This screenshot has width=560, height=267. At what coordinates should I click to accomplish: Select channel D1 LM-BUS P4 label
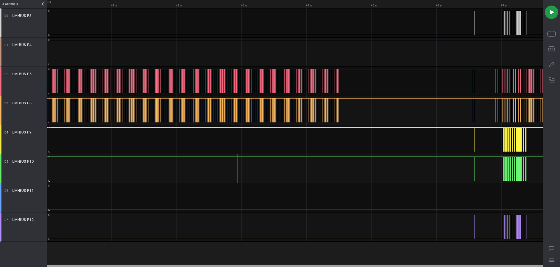tap(22, 45)
